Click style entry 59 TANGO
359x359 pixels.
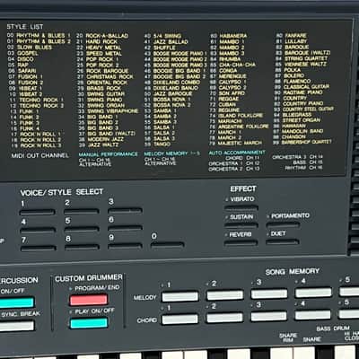point(158,144)
